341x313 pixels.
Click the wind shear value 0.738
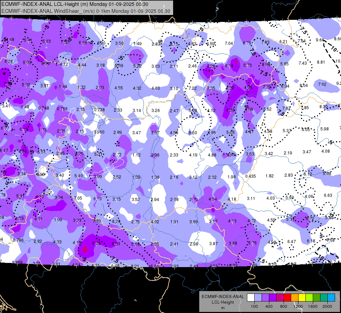coord(99,110)
